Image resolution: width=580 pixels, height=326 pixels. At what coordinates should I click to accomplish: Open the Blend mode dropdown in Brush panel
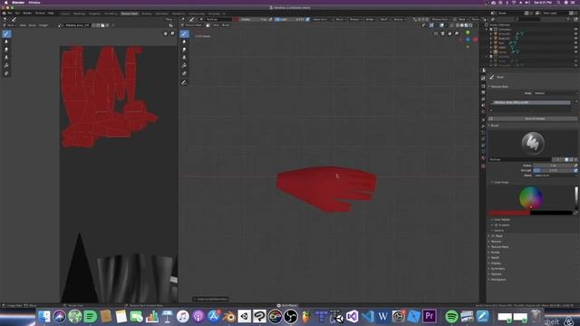click(x=556, y=175)
